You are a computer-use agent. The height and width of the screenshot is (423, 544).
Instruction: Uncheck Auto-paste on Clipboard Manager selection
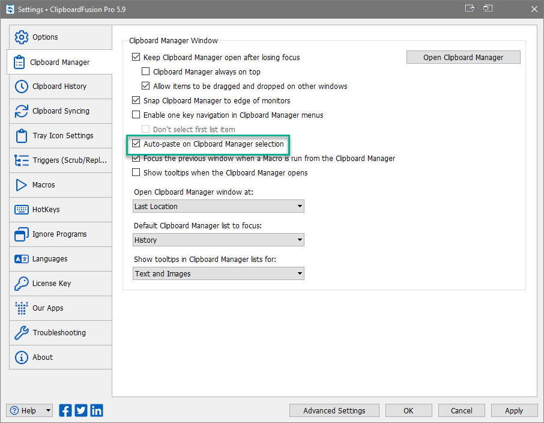136,144
